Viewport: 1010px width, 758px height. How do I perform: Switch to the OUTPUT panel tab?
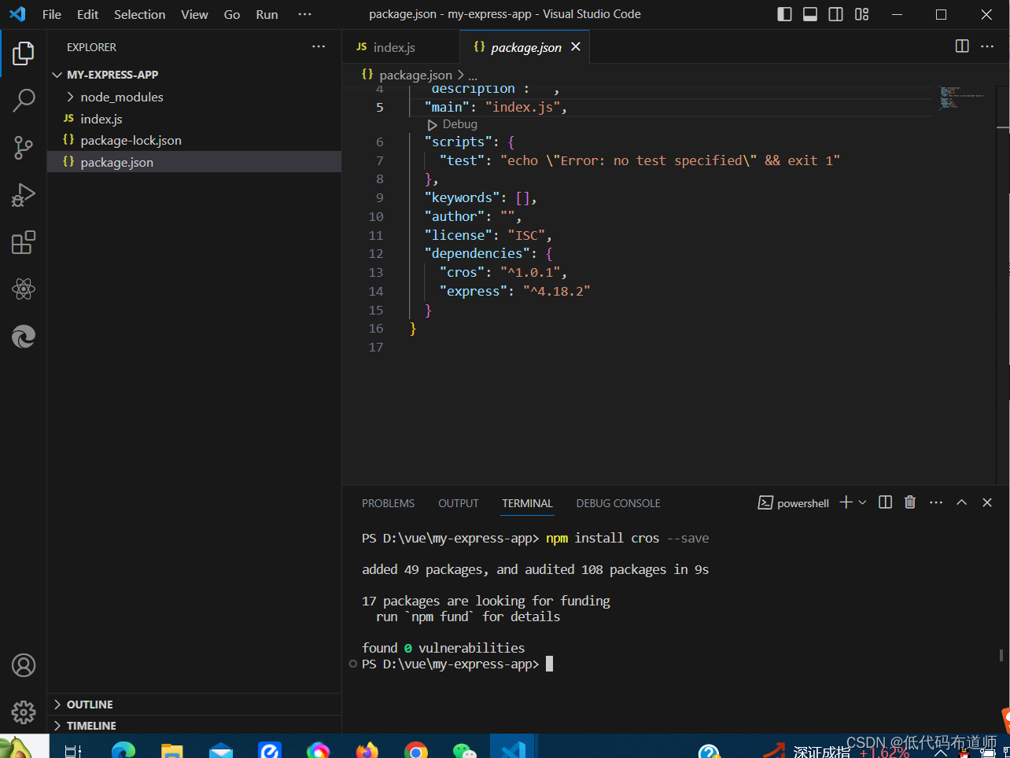pos(459,503)
